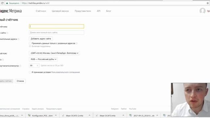Click the help icon next to the валюта label
This screenshot has height=118, width=210.
coord(3,60)
